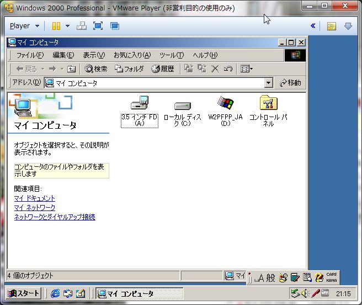Screen dimensions: 362x305
Task: Launch Outlook Express from Quick Launch
Action: pyautogui.click(x=68, y=293)
